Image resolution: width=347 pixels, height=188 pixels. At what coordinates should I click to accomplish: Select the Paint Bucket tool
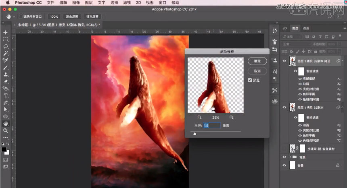tap(6, 89)
